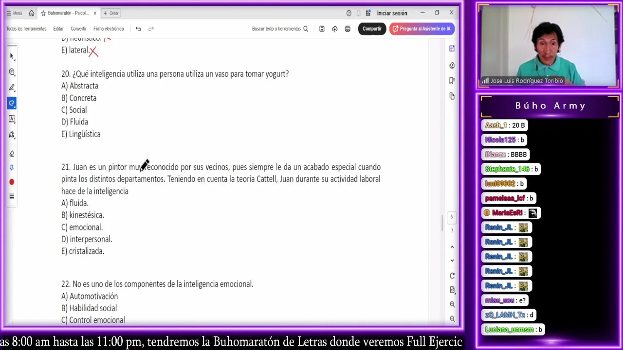The width and height of the screenshot is (623, 350).
Task: Open the apps grid icon
Action: point(368,13)
